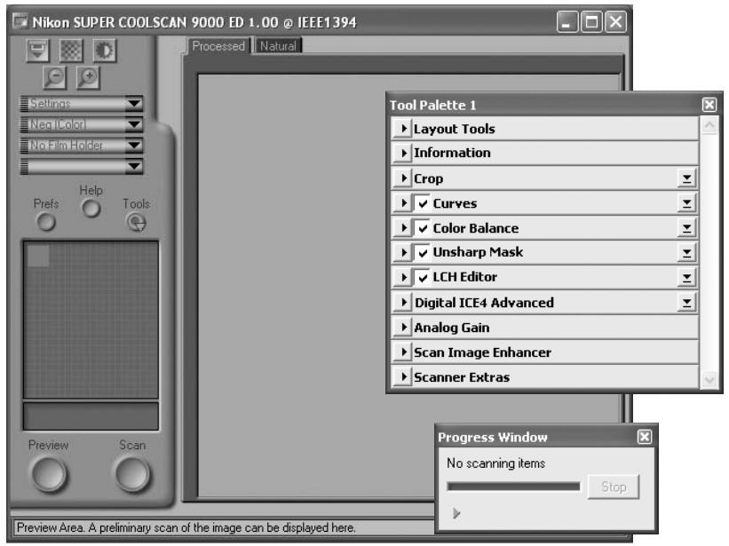
Task: Click the zoom in magnifier icon
Action: (88, 77)
